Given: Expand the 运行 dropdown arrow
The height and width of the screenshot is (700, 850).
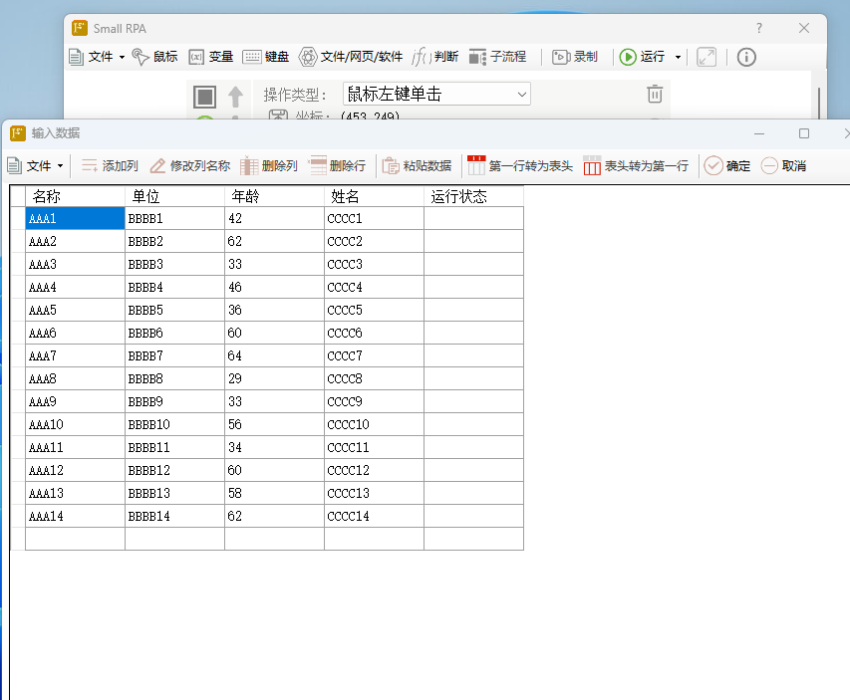Looking at the screenshot, I should [678, 57].
